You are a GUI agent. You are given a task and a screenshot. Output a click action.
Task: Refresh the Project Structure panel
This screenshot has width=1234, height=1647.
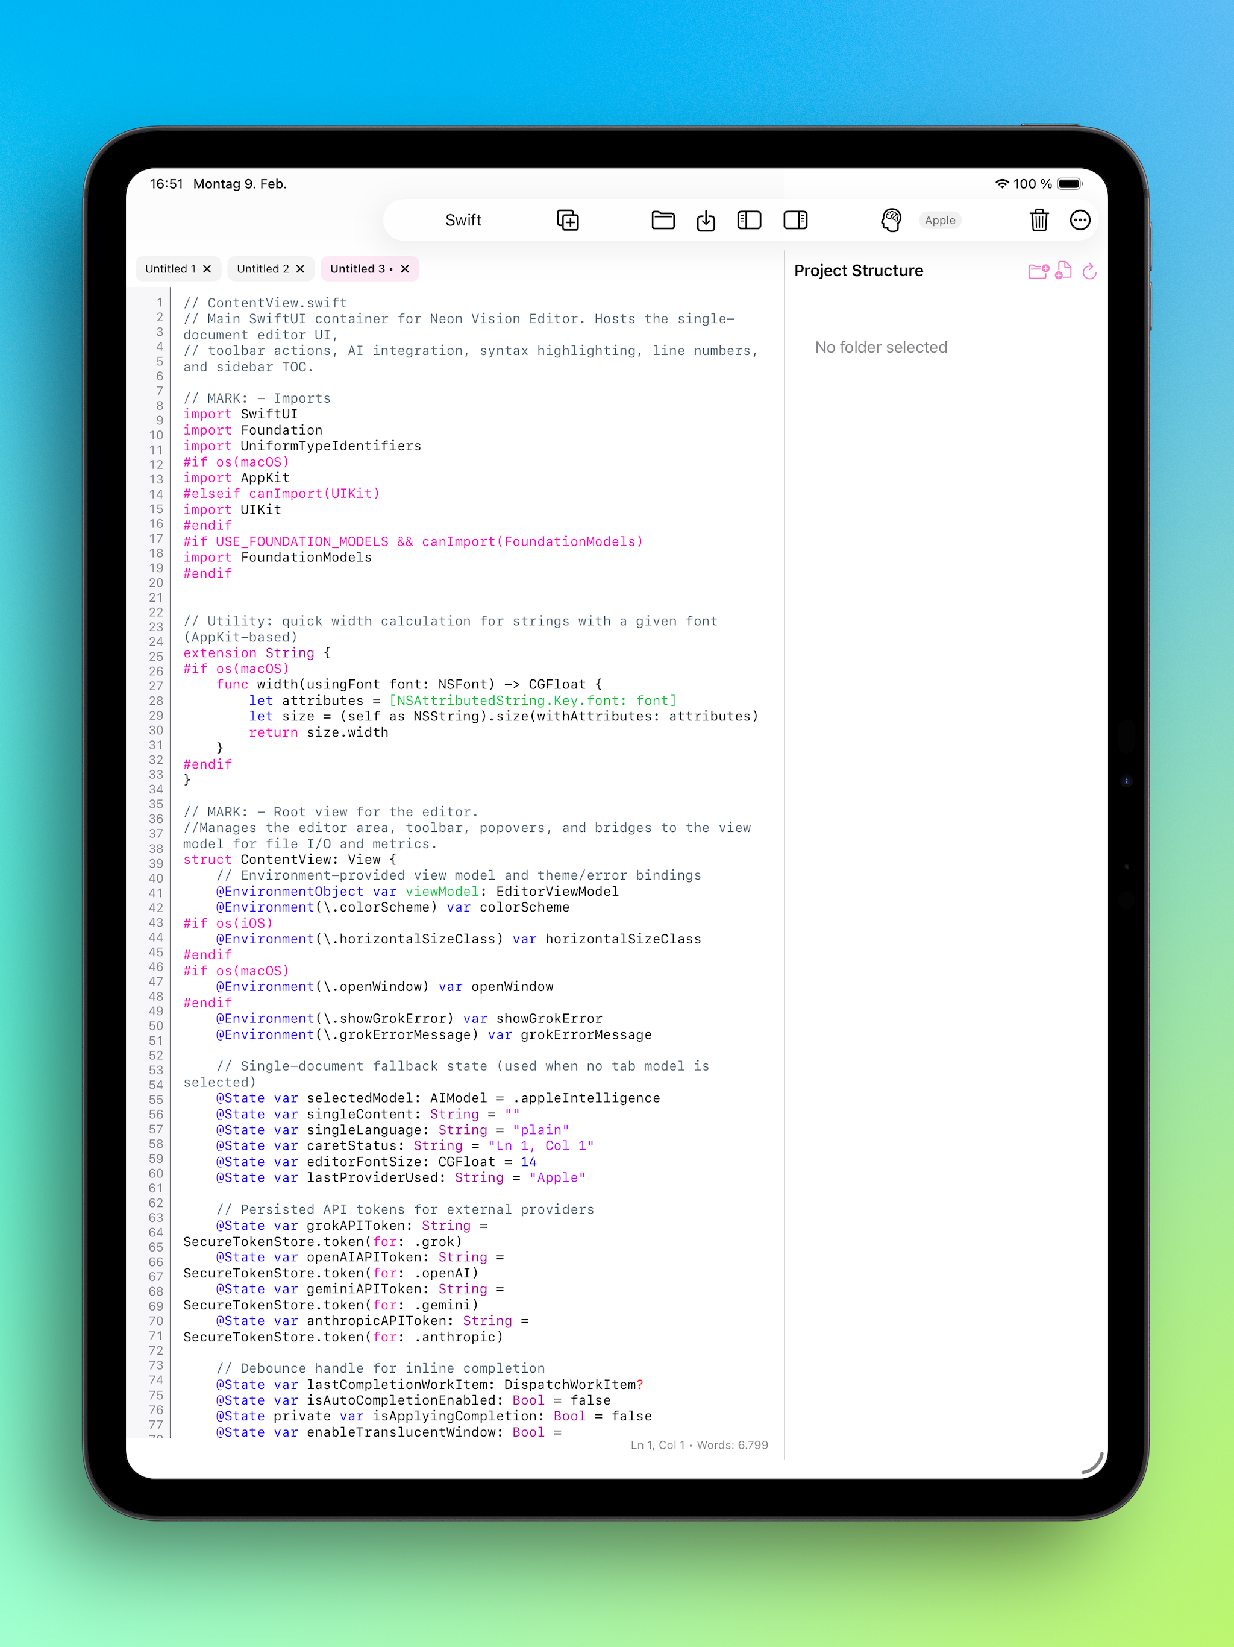[x=1089, y=271]
